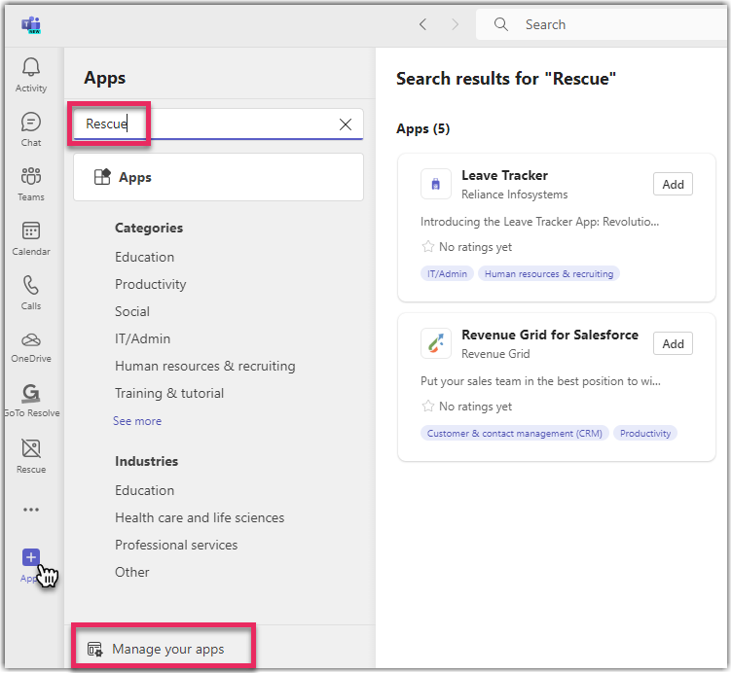Viewport: 732px width, 673px height.
Task: Select Professional services industry
Action: point(176,545)
